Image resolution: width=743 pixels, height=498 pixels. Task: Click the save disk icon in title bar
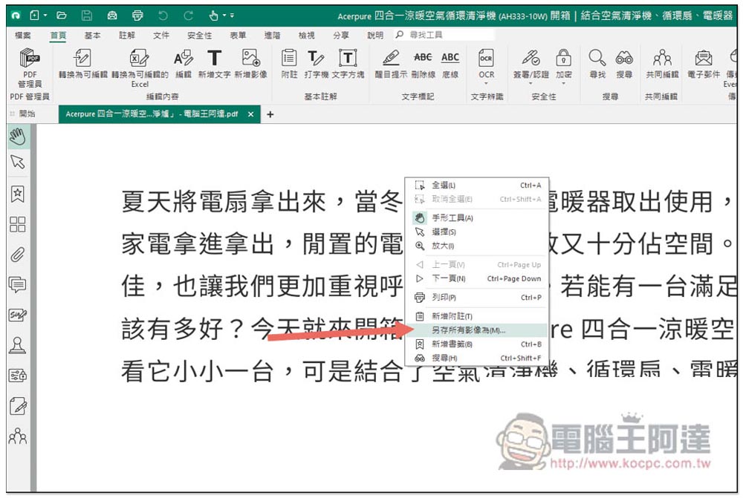(x=87, y=16)
